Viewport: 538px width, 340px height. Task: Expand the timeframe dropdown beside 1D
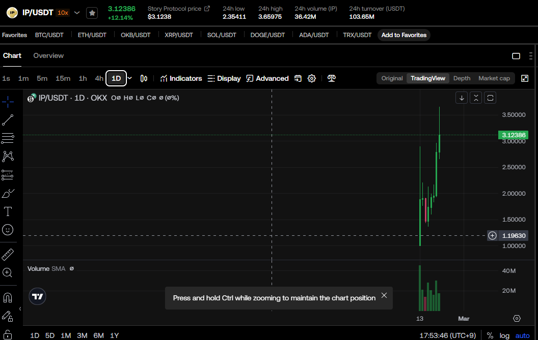click(x=130, y=78)
